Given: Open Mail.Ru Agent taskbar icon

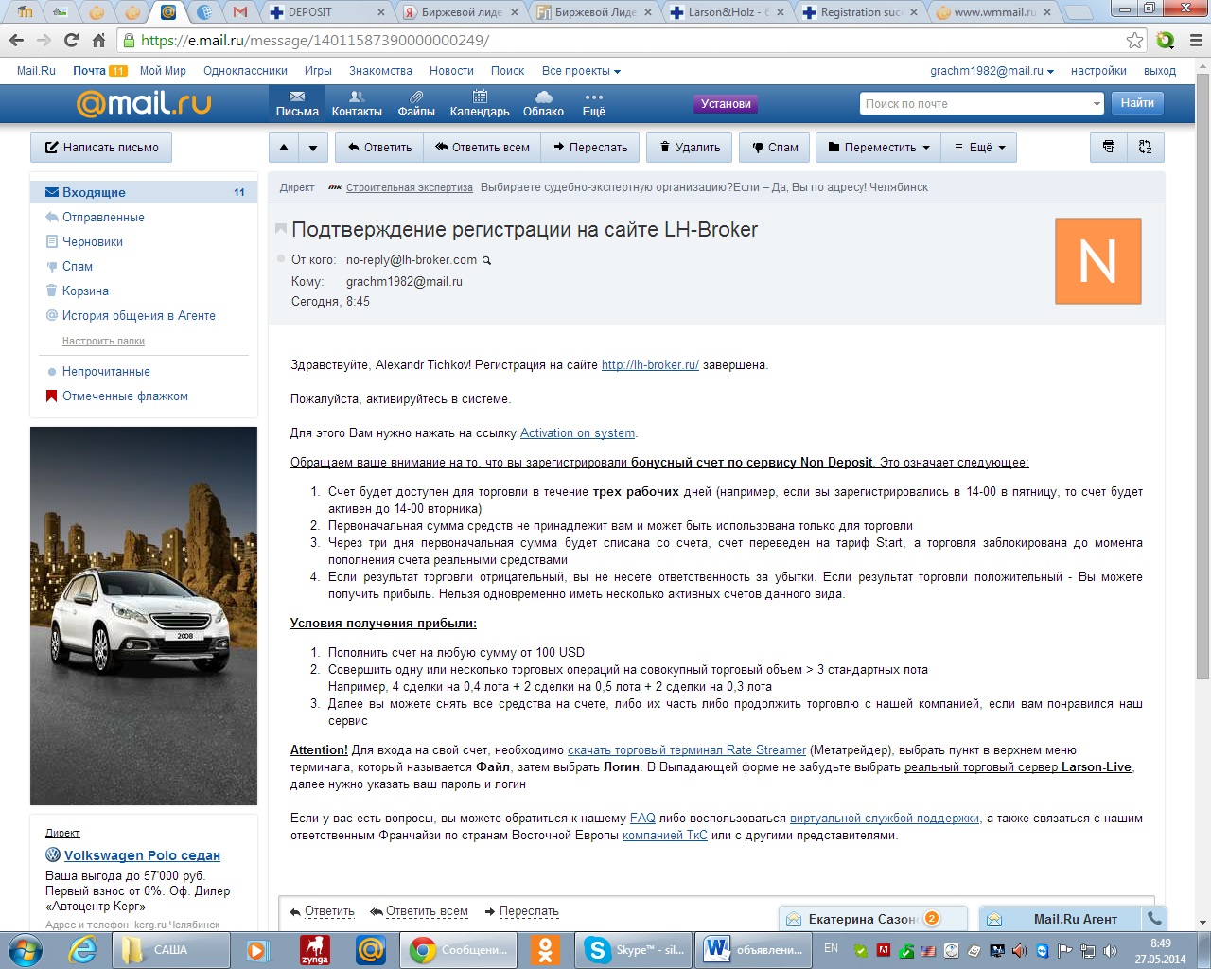Looking at the screenshot, I should click(x=371, y=949).
